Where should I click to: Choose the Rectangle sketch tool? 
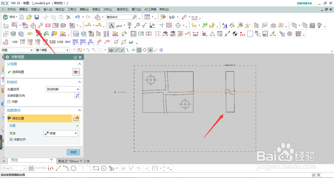tap(96, 168)
